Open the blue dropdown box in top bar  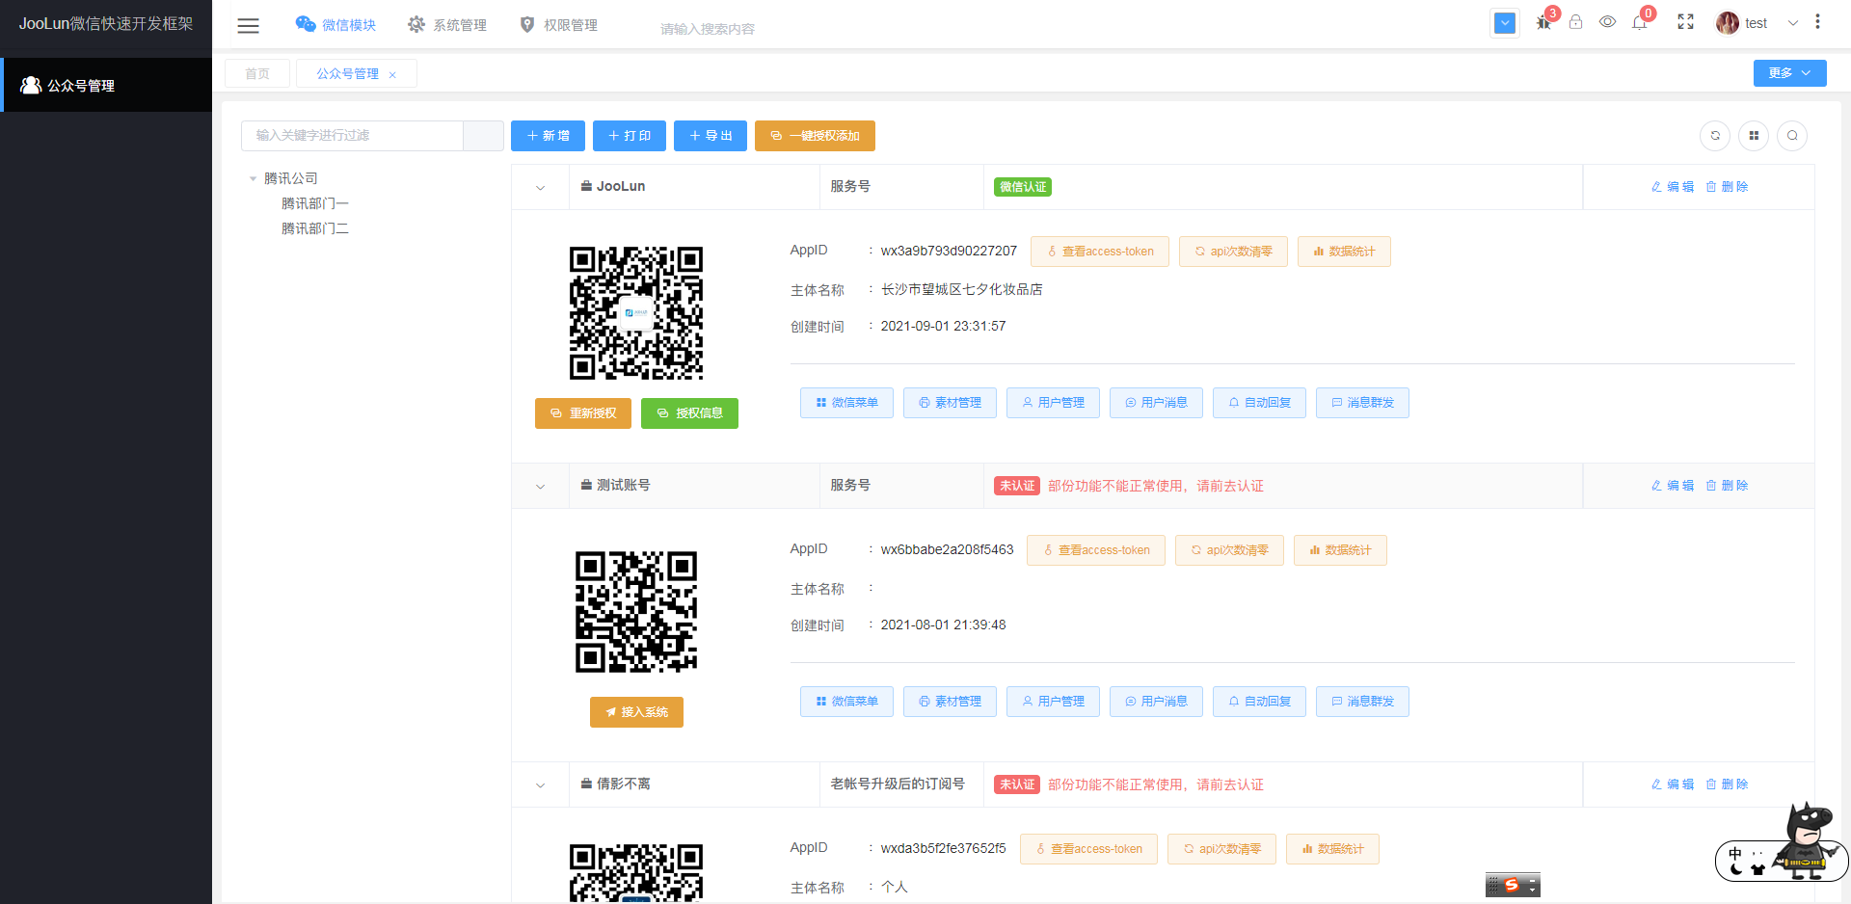1505,23
